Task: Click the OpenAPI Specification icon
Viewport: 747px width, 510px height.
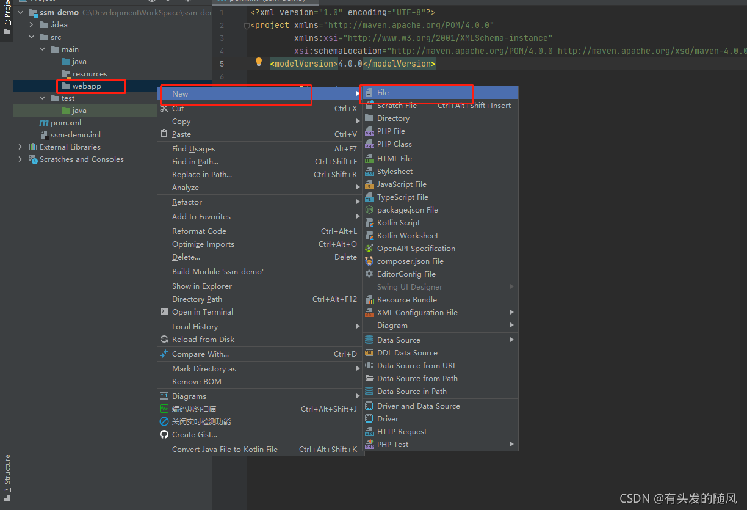Action: [369, 249]
